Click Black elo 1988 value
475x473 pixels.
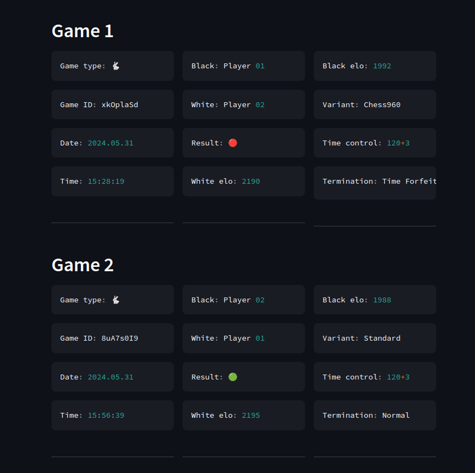point(382,300)
